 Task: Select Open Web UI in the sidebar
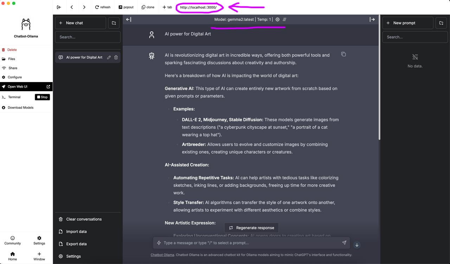point(26,87)
